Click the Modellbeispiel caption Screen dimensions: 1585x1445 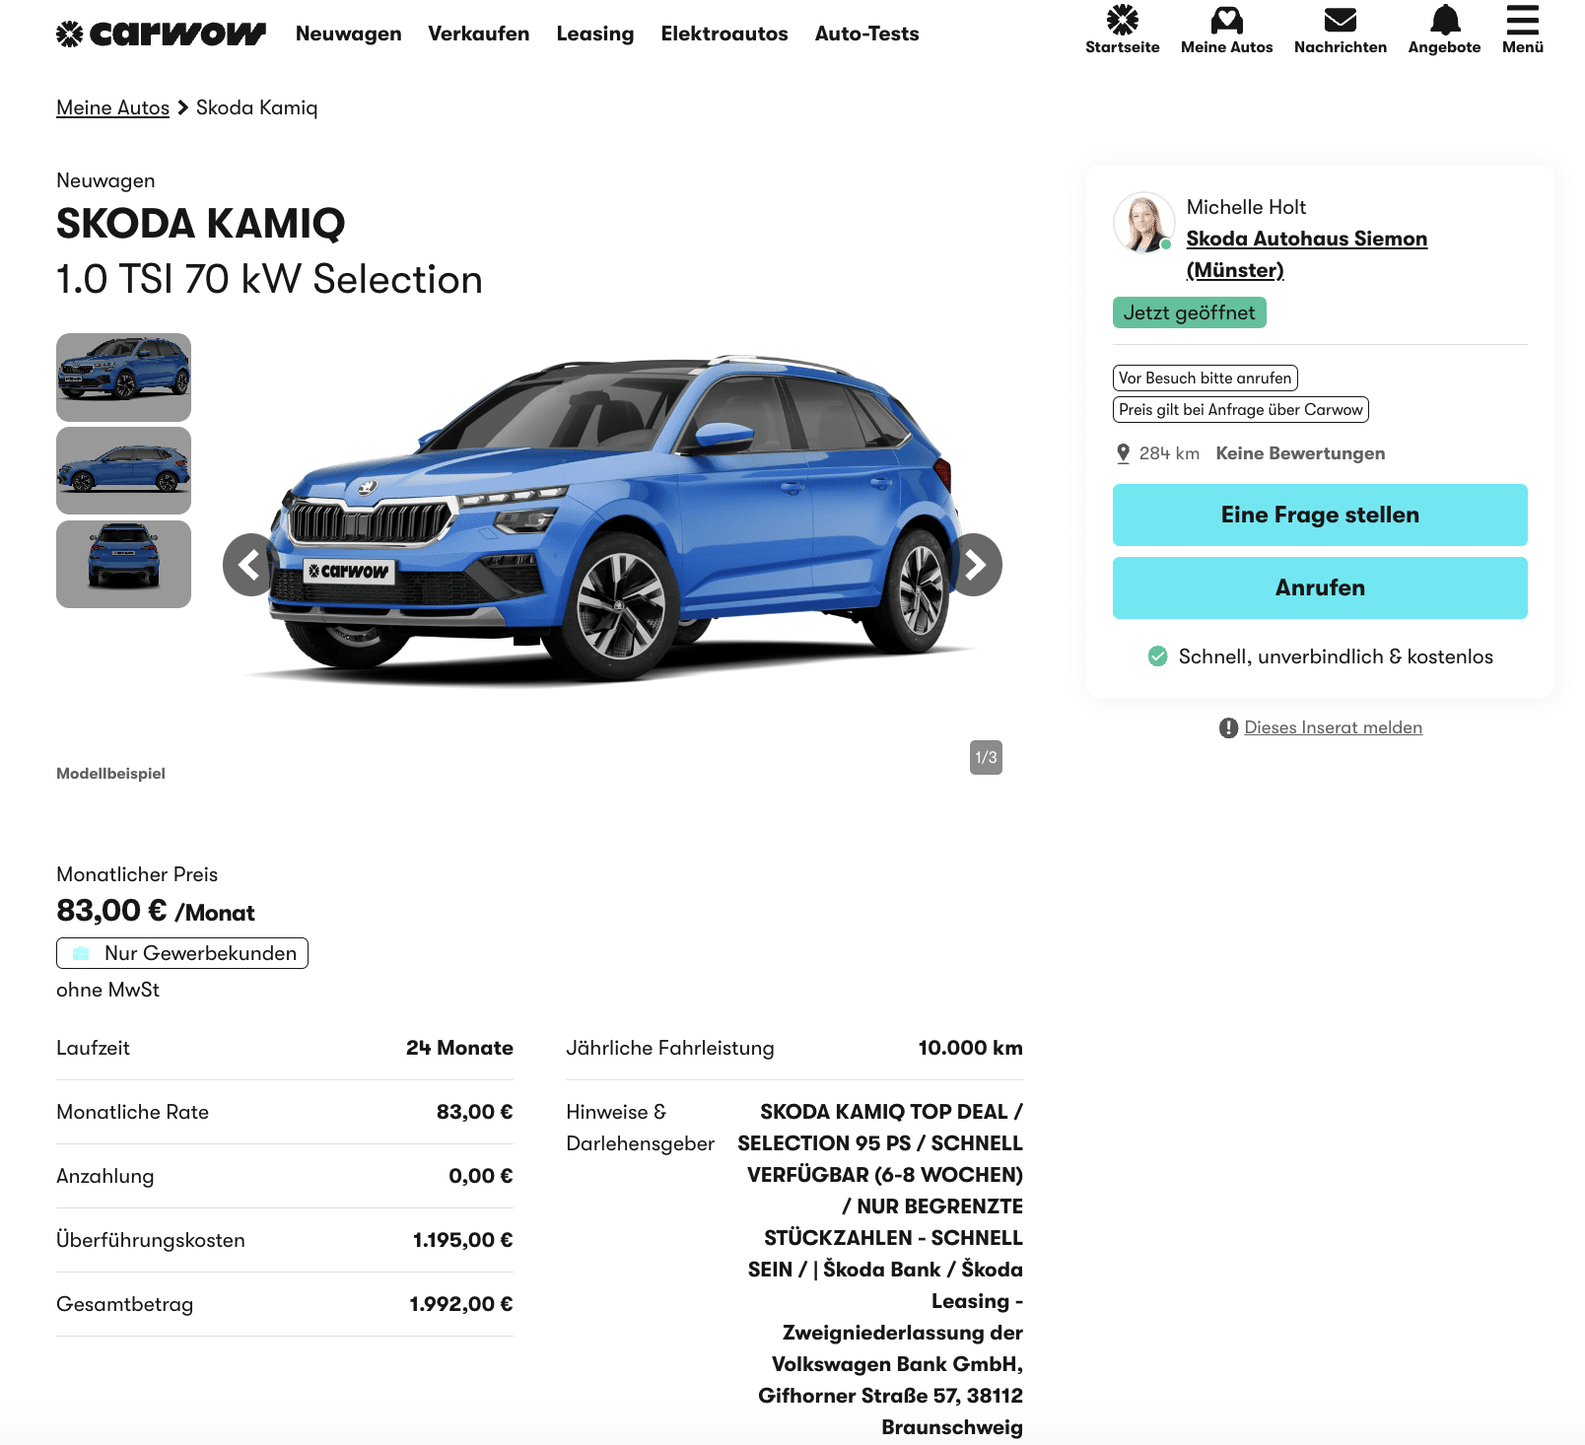tap(110, 774)
